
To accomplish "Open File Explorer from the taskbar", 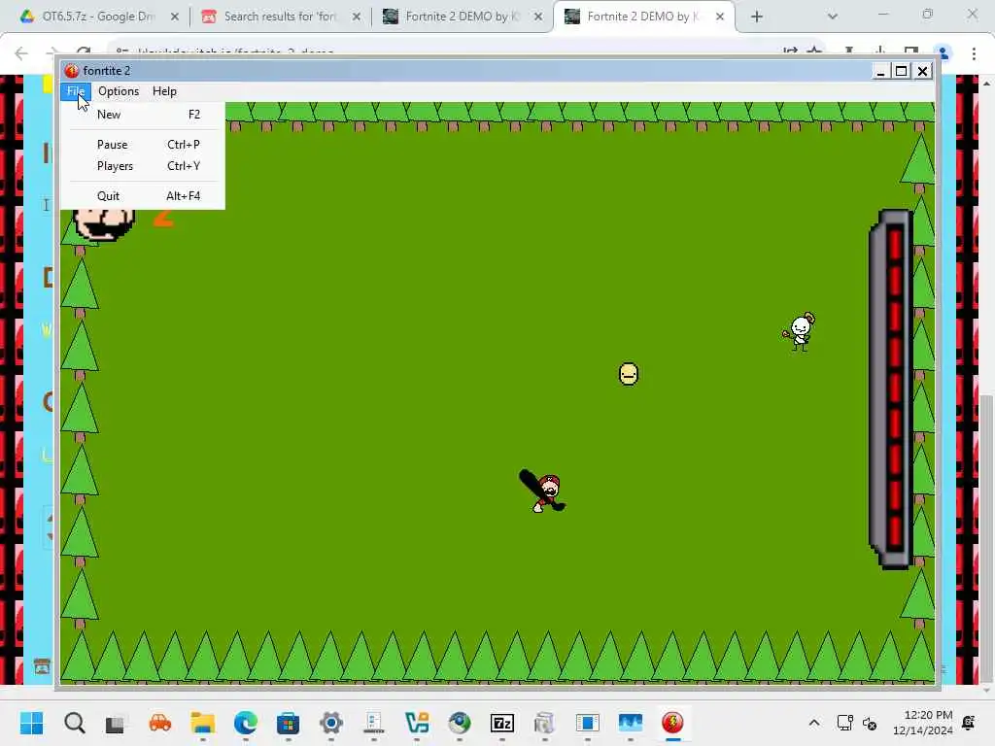I will pos(203,723).
